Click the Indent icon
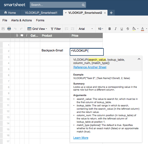Image resolution: width=148 pixels, height=144 pixels. click(x=72, y=29)
